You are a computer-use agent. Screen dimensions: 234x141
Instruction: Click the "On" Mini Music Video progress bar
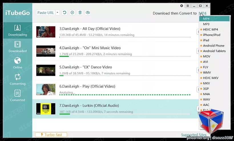(125, 56)
